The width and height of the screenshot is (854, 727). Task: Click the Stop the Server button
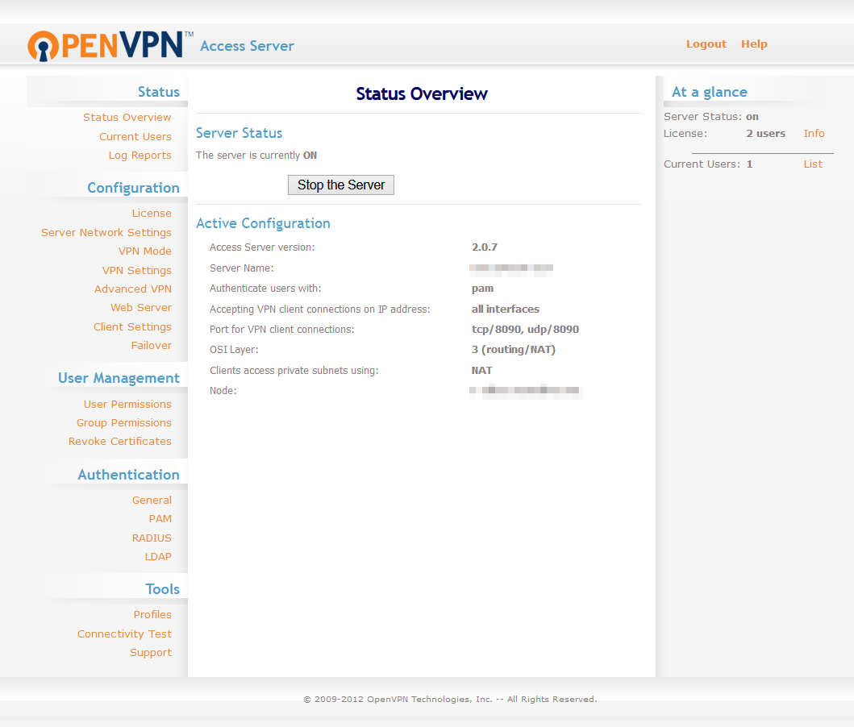[x=341, y=185]
